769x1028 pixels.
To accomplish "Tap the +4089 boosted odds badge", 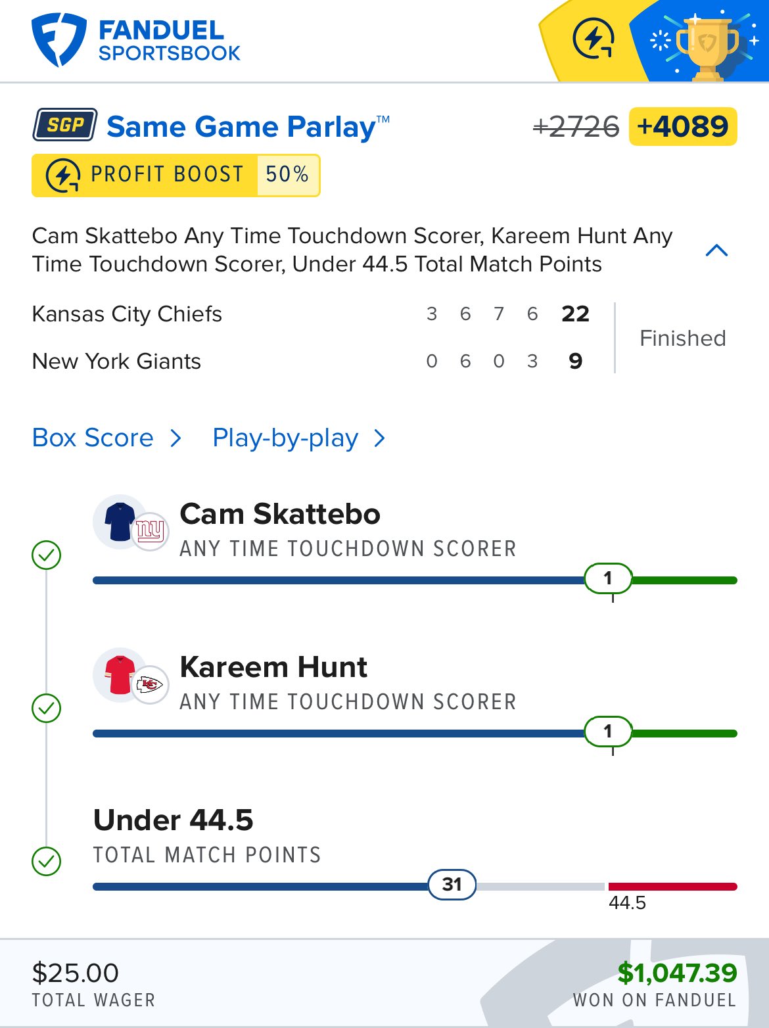I will [x=683, y=126].
